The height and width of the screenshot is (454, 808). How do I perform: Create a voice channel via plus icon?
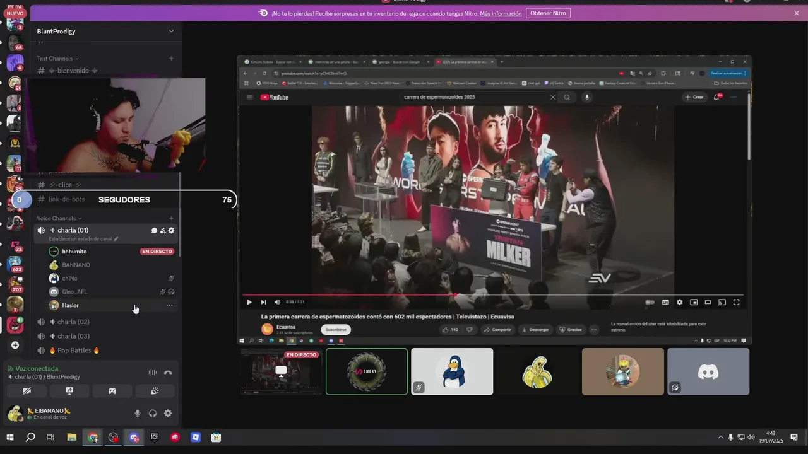coord(171,218)
